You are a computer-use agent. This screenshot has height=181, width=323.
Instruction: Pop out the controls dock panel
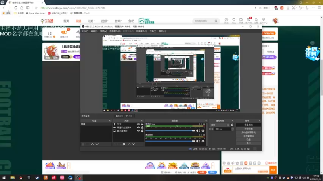pos(260,121)
